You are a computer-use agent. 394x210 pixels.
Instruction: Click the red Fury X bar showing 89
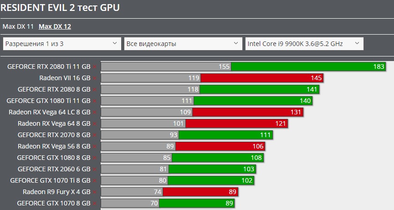coord(200,192)
